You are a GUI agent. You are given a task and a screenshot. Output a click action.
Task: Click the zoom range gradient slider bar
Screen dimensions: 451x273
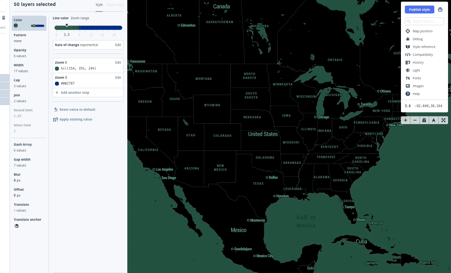(x=88, y=28)
